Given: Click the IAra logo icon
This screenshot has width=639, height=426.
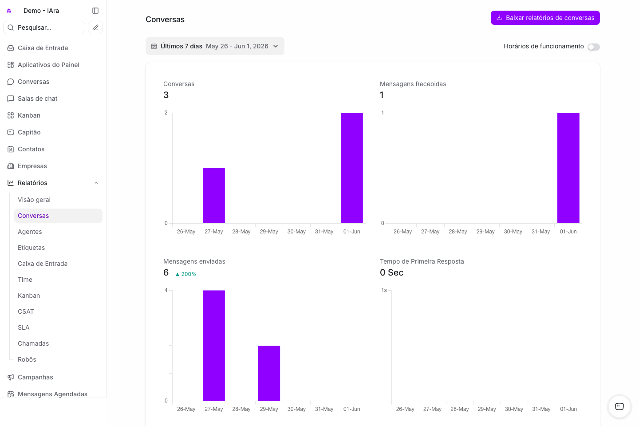Looking at the screenshot, I should coord(9,11).
